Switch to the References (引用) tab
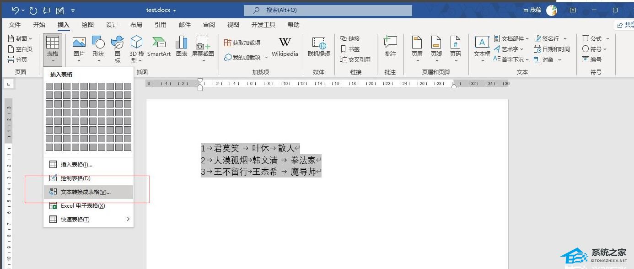The width and height of the screenshot is (634, 269). [x=160, y=25]
